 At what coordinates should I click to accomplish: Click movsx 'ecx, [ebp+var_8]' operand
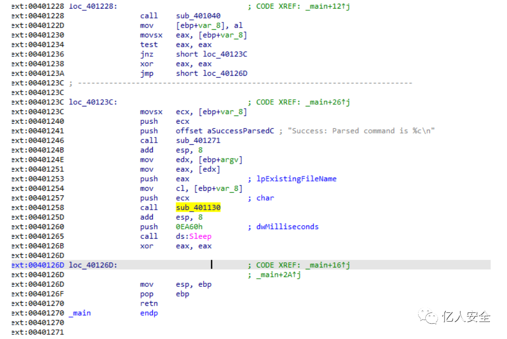212,111
